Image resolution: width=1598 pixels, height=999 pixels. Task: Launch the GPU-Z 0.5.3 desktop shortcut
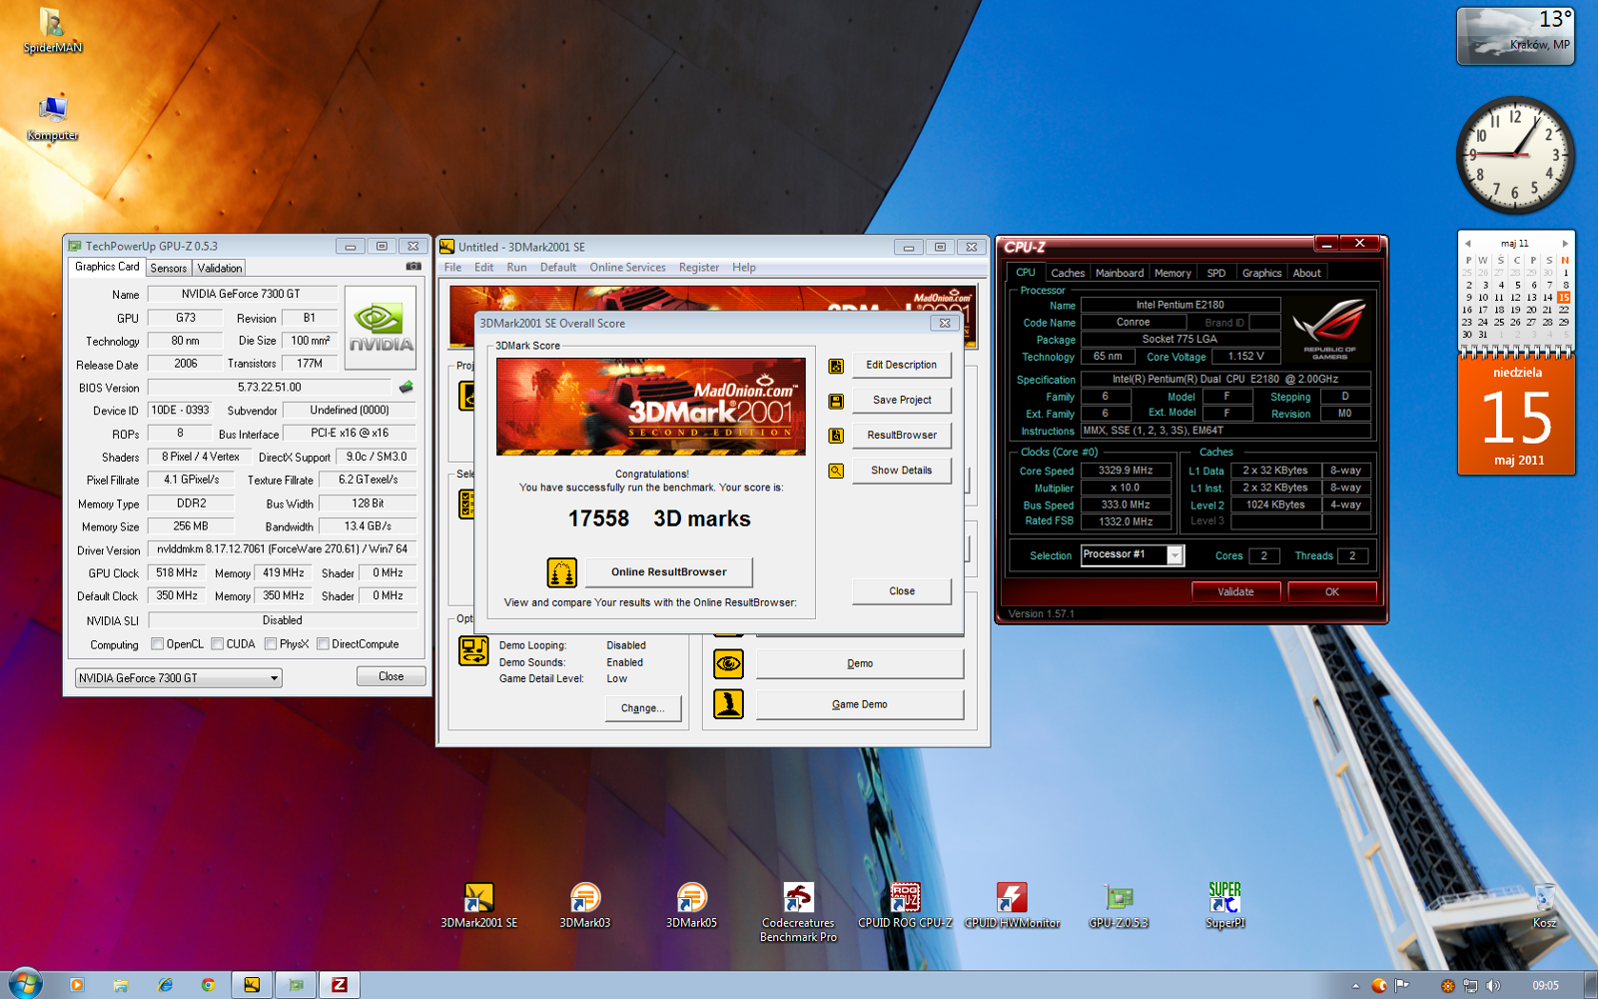tap(1119, 905)
